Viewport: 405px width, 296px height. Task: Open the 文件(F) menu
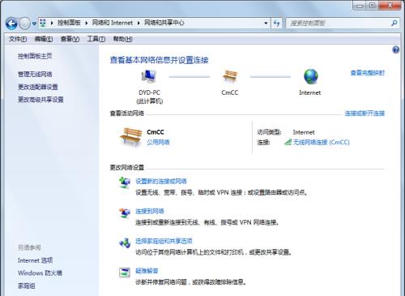18,39
